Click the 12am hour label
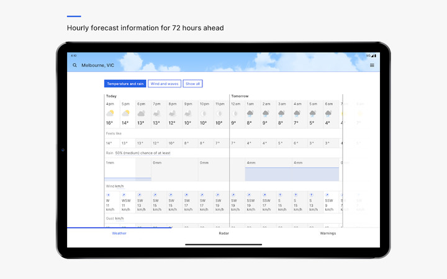This screenshot has height=279, width=447. pos(236,104)
